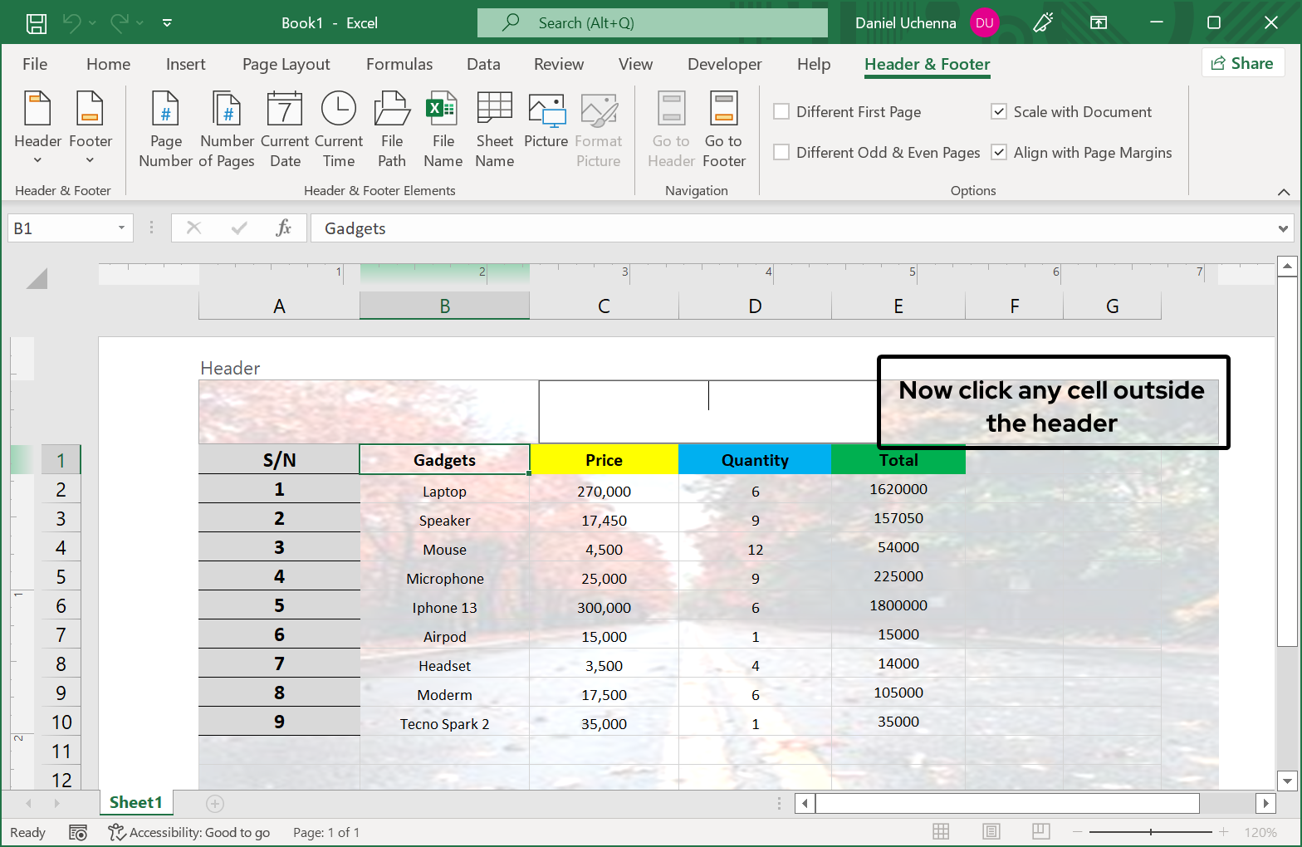This screenshot has height=847, width=1302.
Task: Click the Share button
Action: pos(1242,63)
